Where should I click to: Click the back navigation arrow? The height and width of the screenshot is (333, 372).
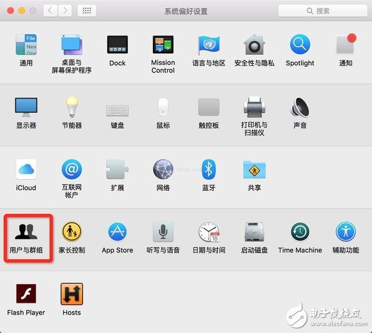[x=51, y=10]
